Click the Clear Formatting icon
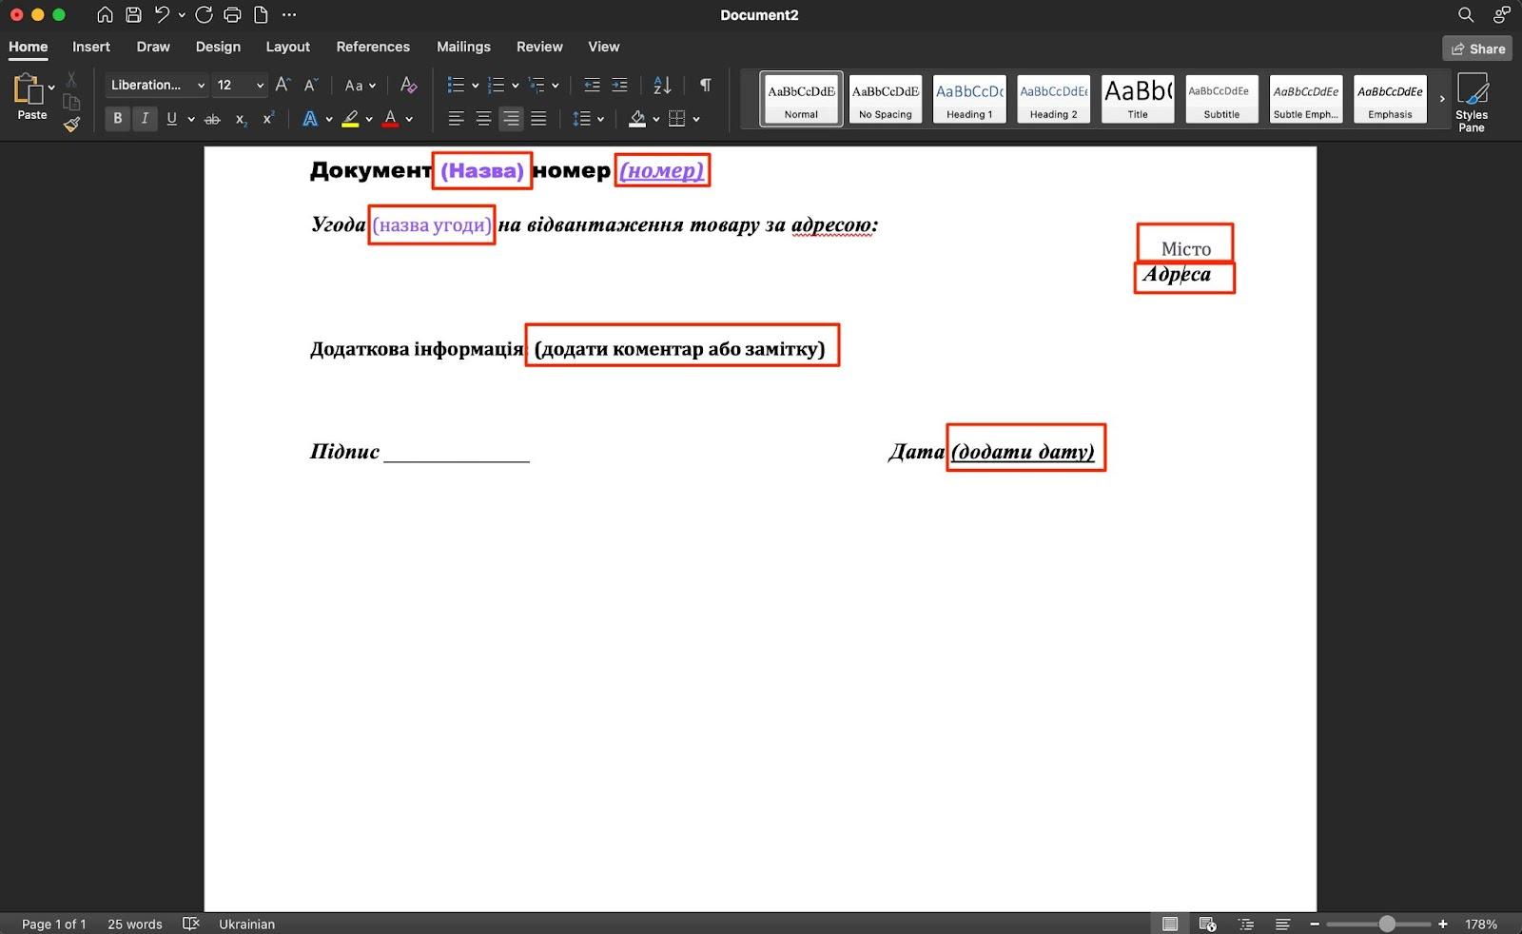This screenshot has width=1522, height=934. [x=408, y=85]
